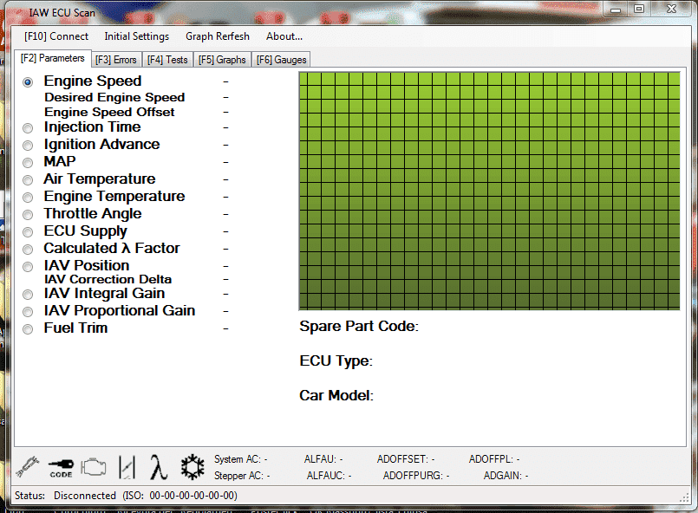This screenshot has height=513, width=698.
Task: Click the Disconnected status text
Action: coord(85,496)
